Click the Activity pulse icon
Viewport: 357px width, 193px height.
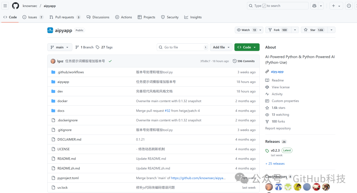[x=267, y=94]
